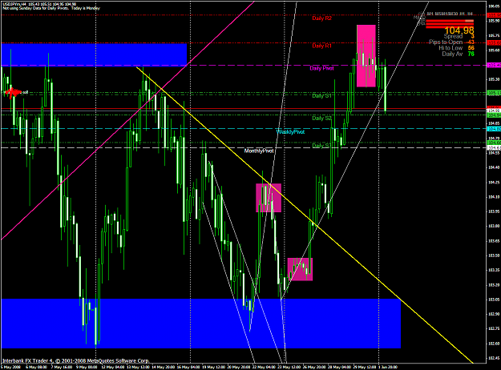Select the red horizontal line beside the 104.98 tag
This screenshot has width=501, height=370.
(244, 109)
